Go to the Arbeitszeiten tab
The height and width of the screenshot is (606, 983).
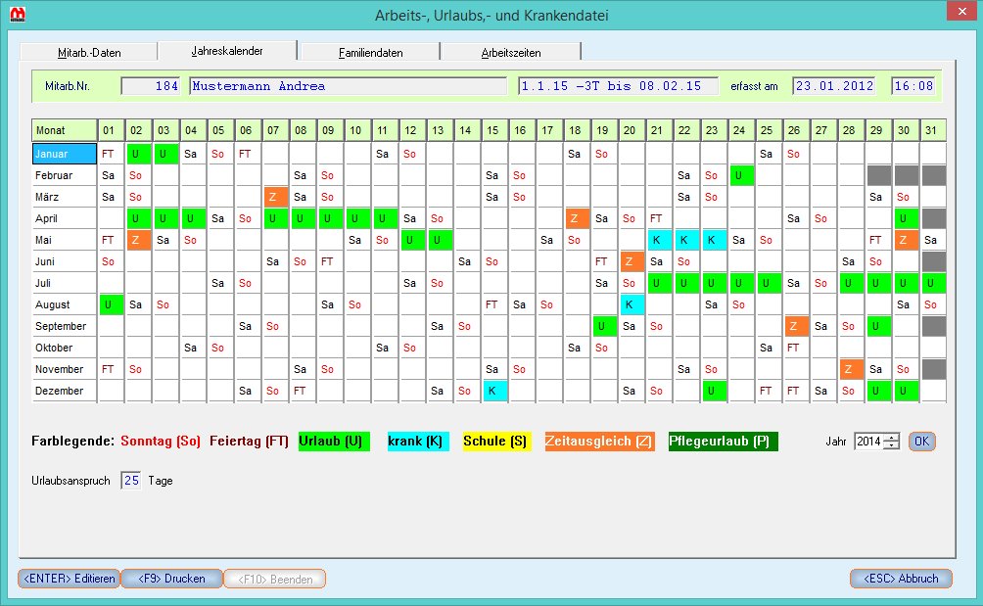(511, 53)
